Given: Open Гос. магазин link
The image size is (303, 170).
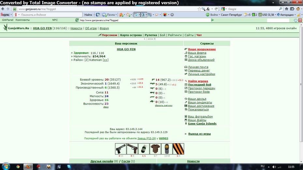Looking at the screenshot, I should [x=197, y=56].
